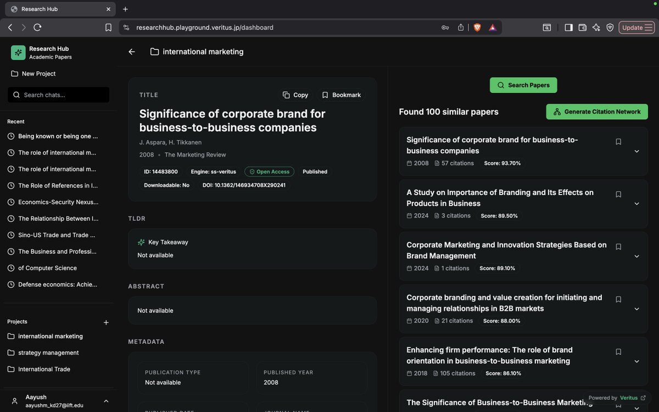659x412 pixels.
Task: Expand 'A Study on Importance of Branding' result
Action: click(637, 204)
